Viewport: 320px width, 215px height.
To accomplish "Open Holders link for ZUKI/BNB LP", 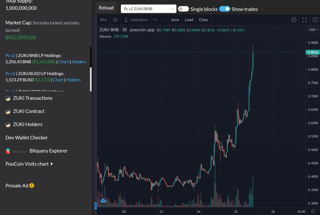I will 79,62.
